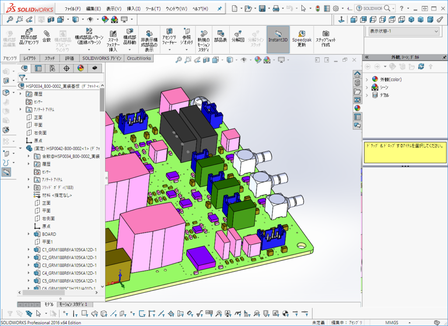Image resolution: width=448 pixels, height=326 pixels.
Task: Open the DisplayManager color sphere tab
Action: (x=80, y=68)
